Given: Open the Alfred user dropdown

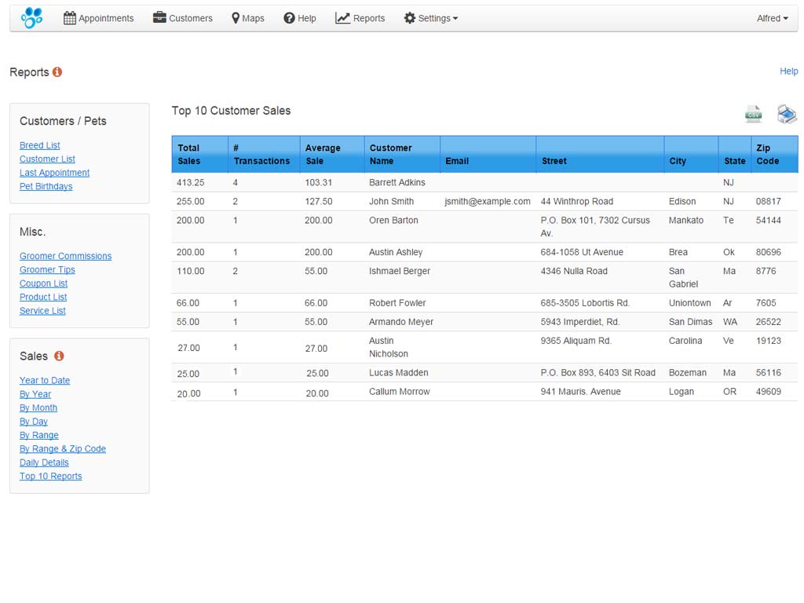Looking at the screenshot, I should [x=772, y=18].
